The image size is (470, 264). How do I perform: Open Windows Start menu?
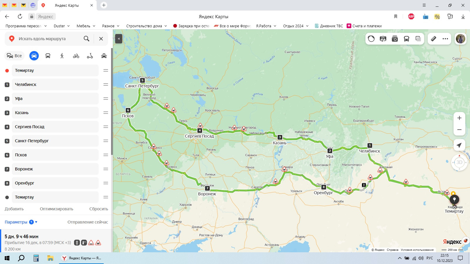point(7,258)
